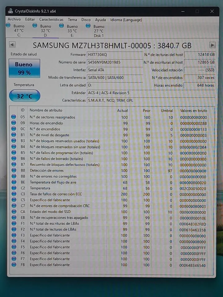Click host writes value 12865 GB

pyautogui.click(x=200, y=62)
